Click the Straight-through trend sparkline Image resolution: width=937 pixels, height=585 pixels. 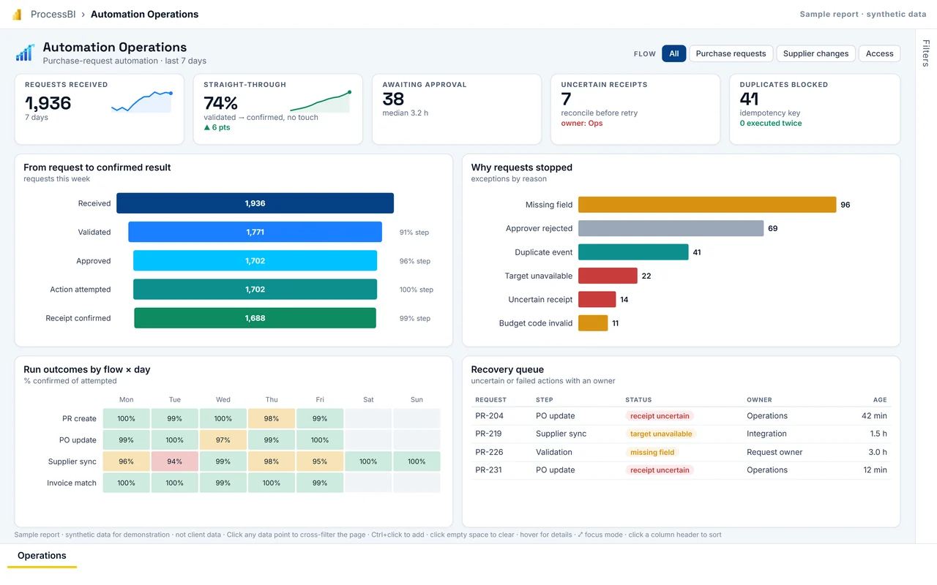click(x=320, y=102)
